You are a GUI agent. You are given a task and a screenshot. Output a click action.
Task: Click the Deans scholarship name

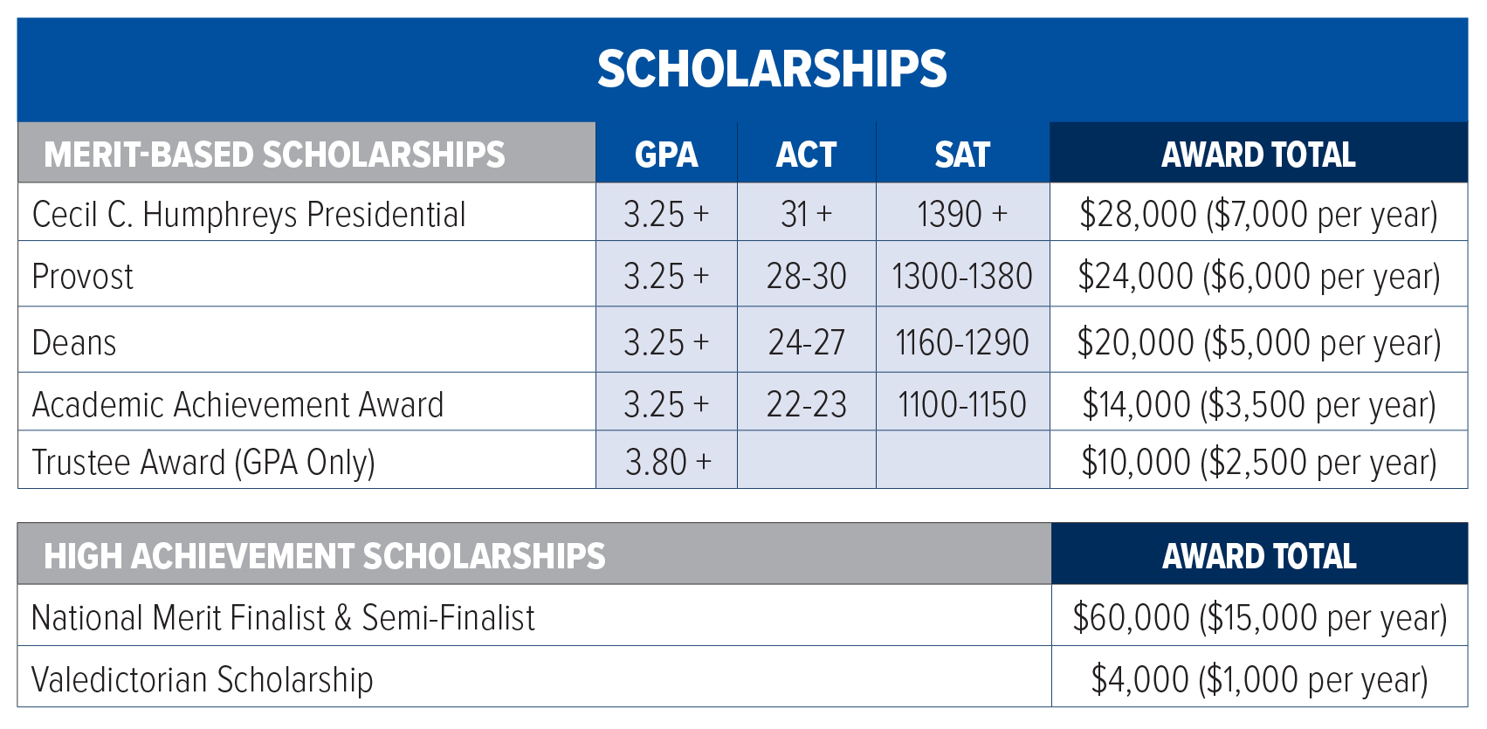74,342
